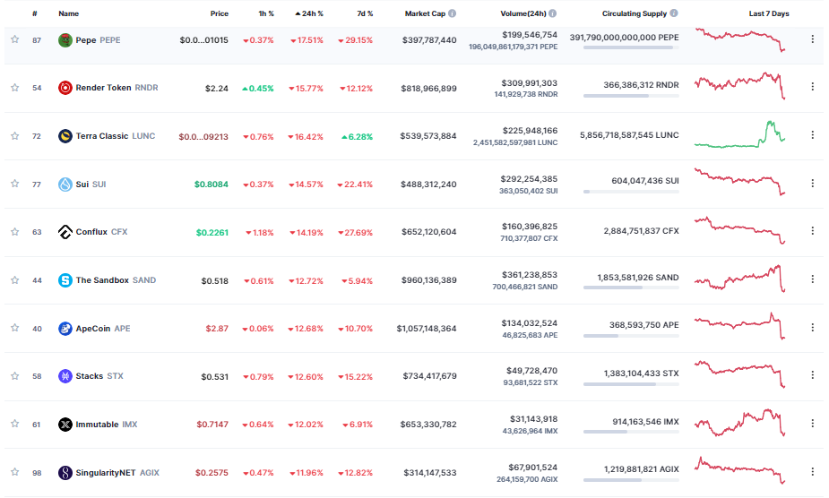Open Terra Classic row options menu
829x498 pixels.
[813, 135]
